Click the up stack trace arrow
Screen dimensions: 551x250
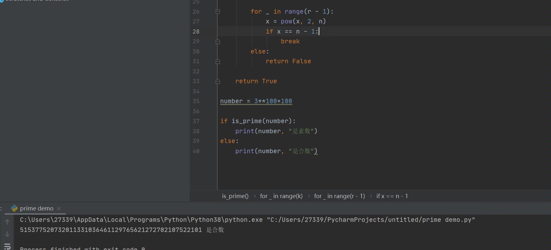pos(7,222)
